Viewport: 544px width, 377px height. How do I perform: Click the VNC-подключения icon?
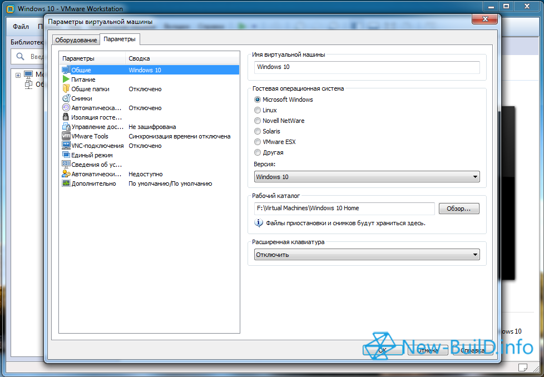[66, 145]
